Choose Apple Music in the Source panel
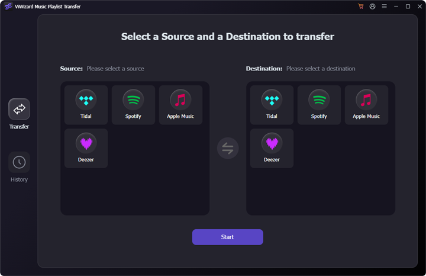426x276 pixels. (180, 105)
